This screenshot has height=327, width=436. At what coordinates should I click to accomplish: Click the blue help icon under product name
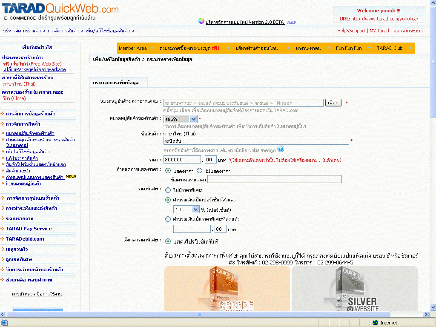click(x=281, y=149)
